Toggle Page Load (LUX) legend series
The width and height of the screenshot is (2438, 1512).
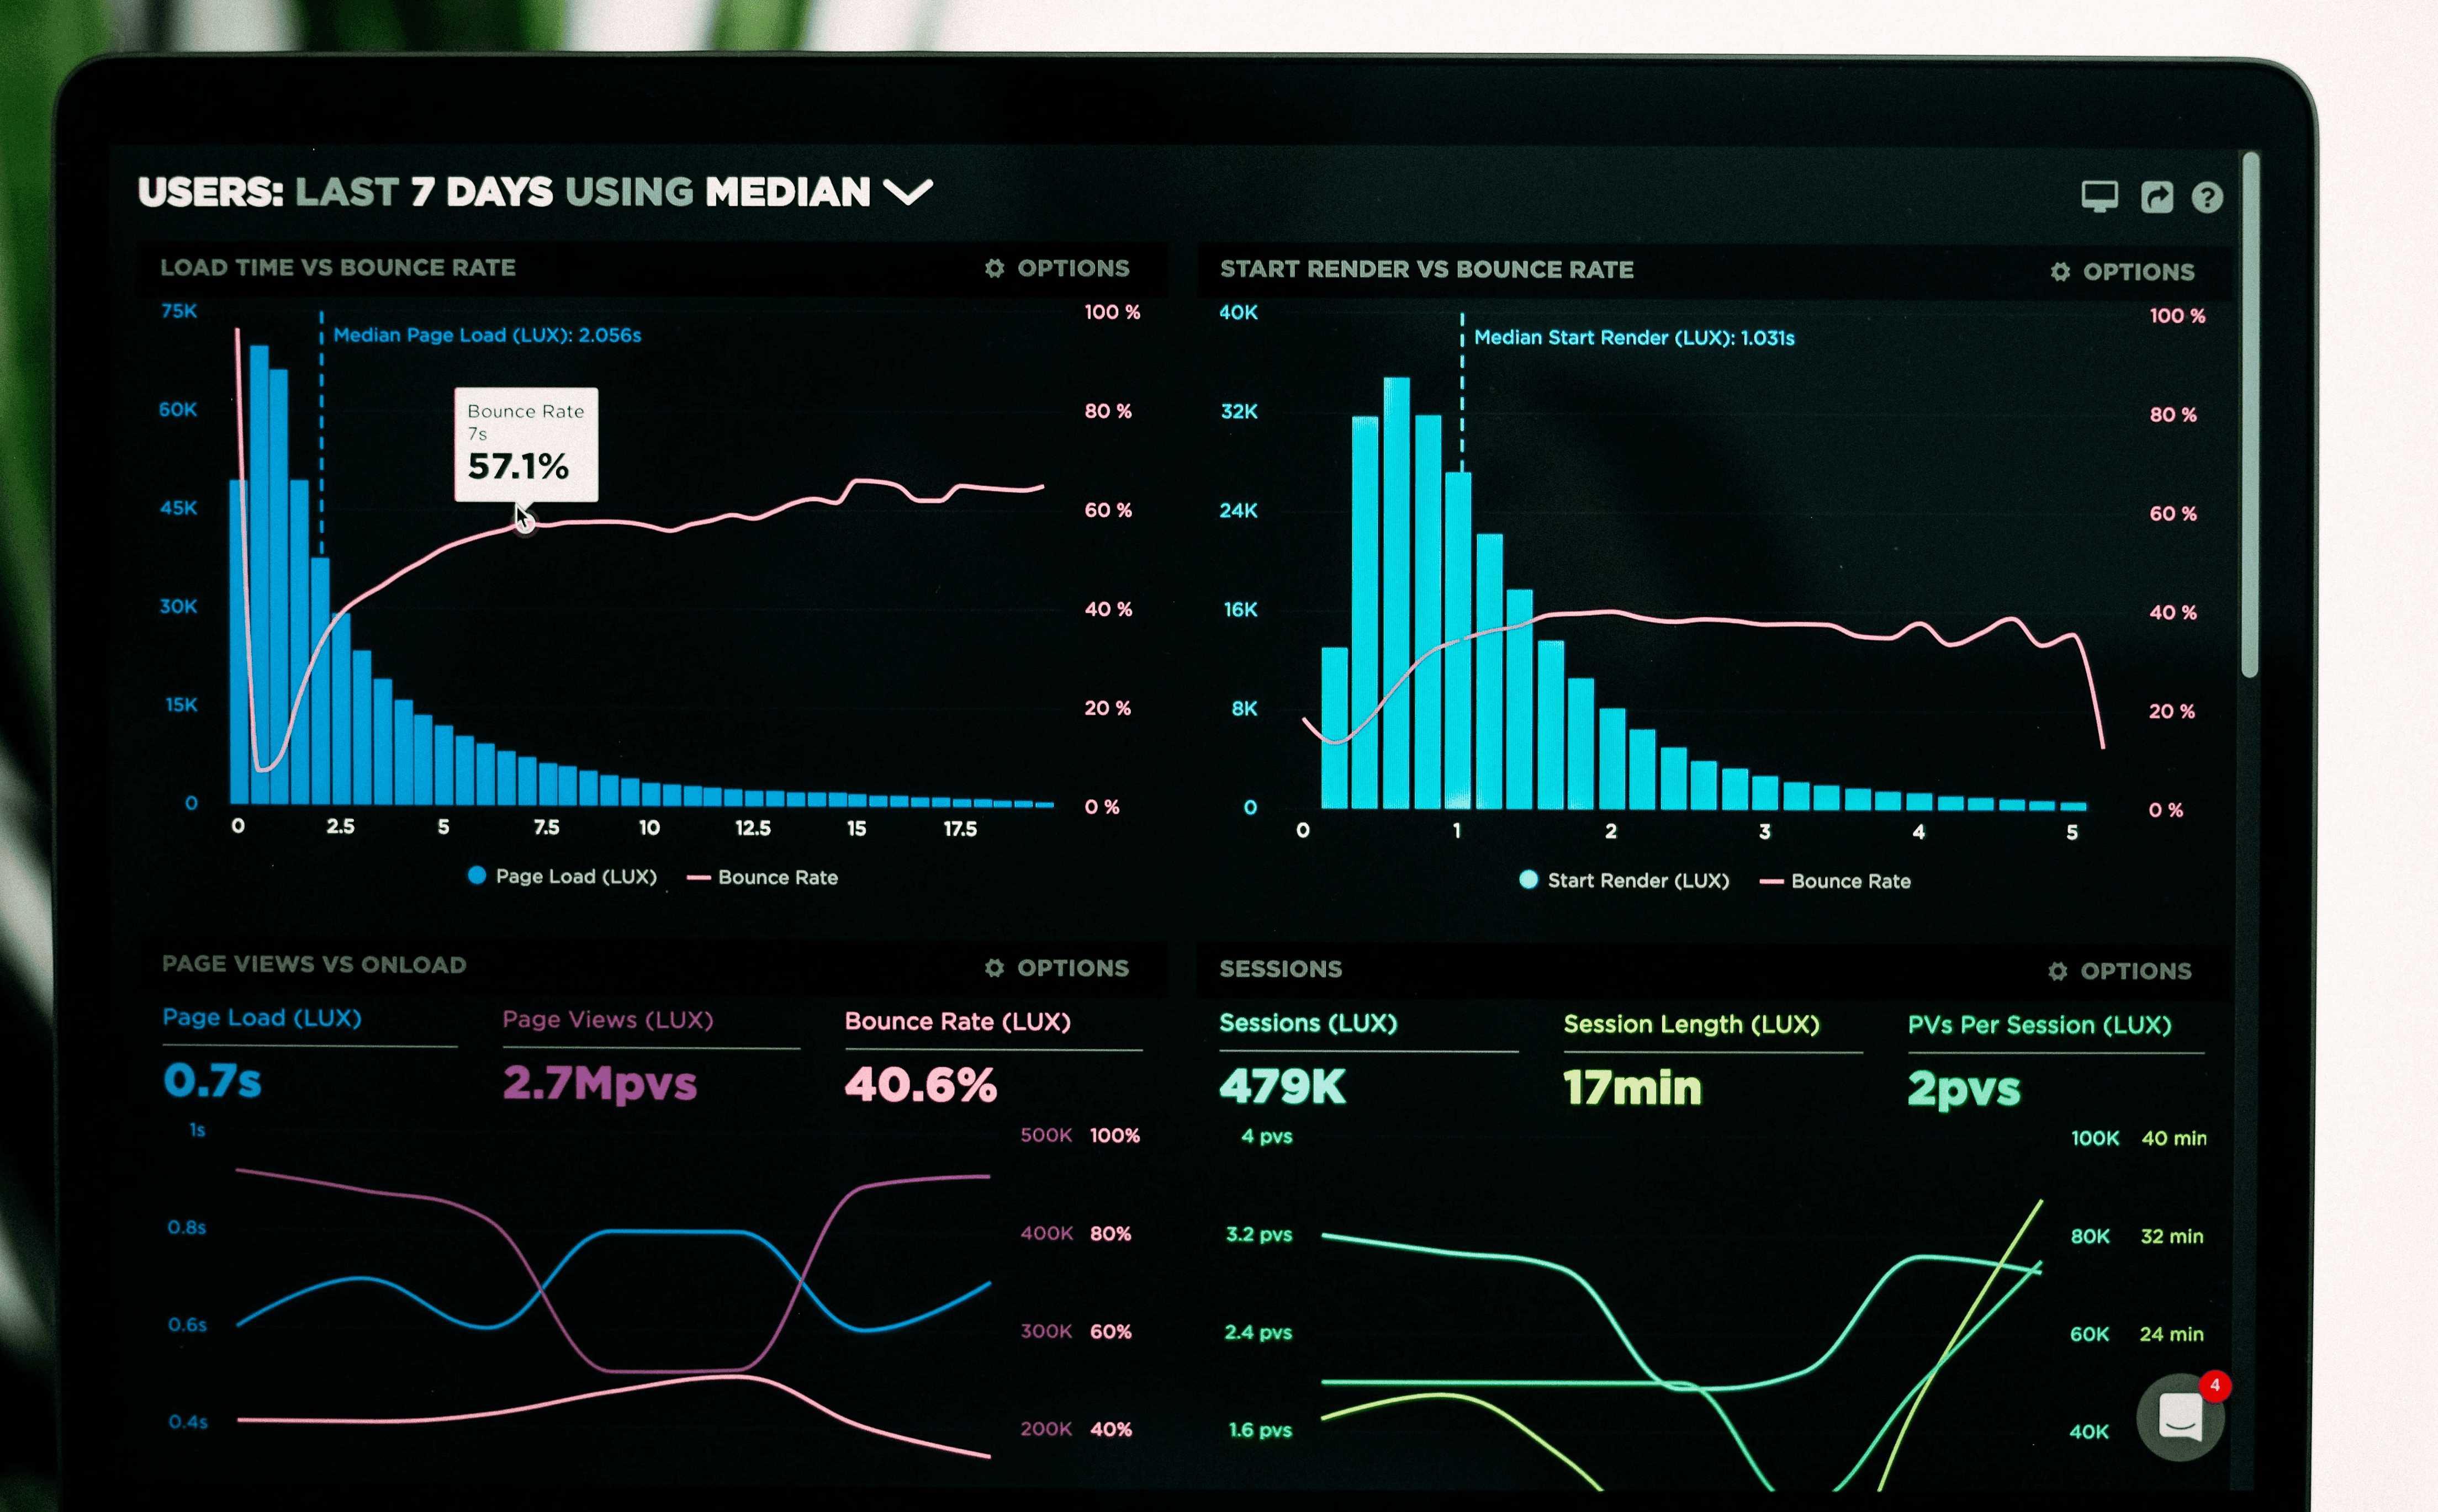[x=562, y=876]
